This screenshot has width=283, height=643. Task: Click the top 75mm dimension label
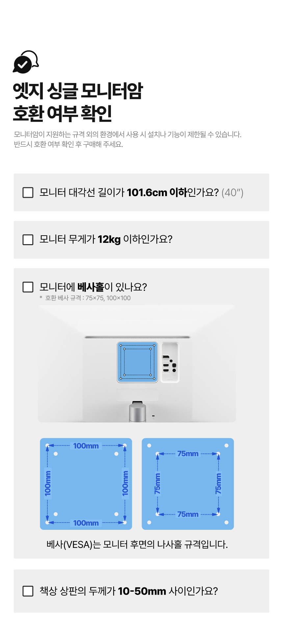188,454
